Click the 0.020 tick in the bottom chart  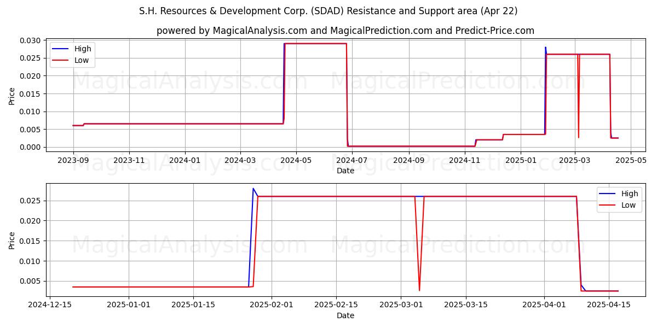[x=31, y=221]
